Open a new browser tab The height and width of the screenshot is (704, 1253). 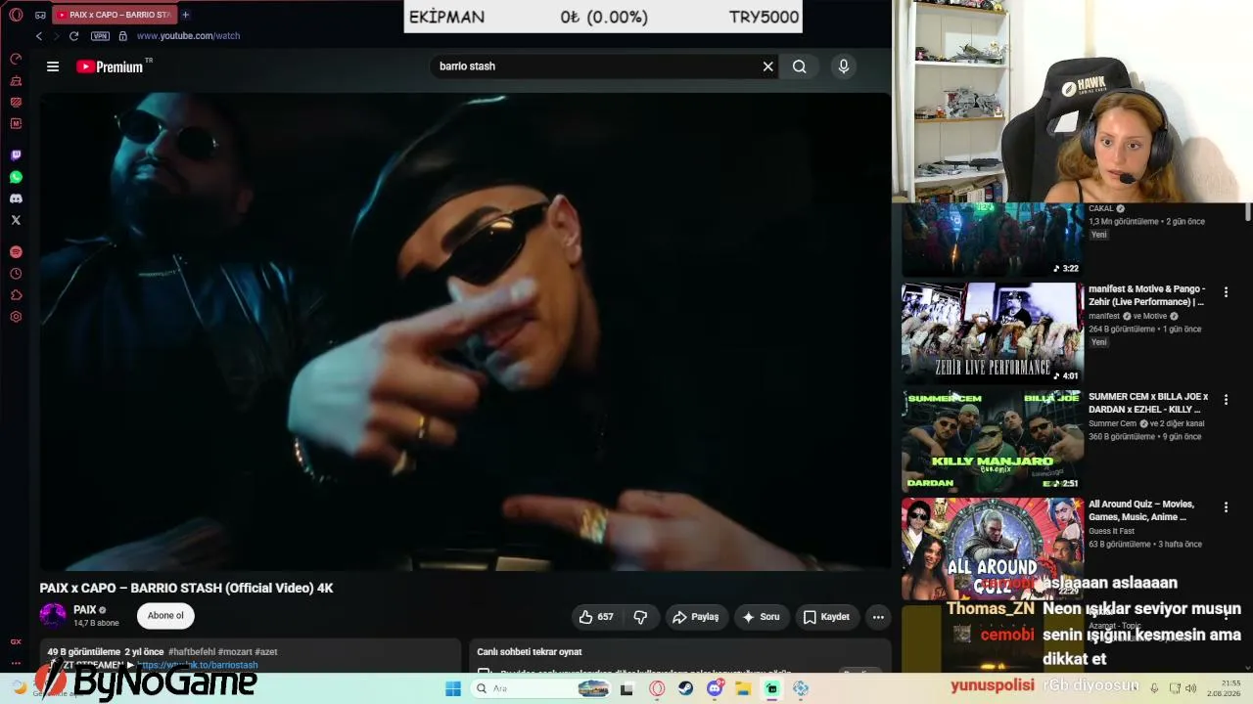pyautogui.click(x=185, y=15)
